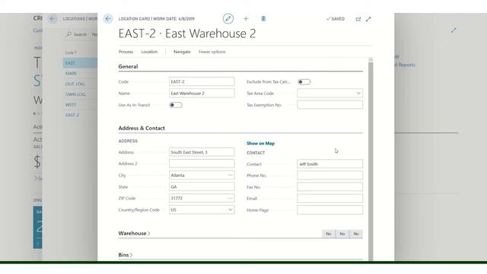
Task: Click Fewer options
Action: point(212,52)
